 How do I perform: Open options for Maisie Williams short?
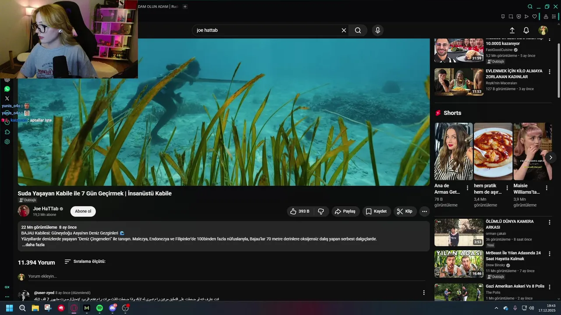[547, 188]
